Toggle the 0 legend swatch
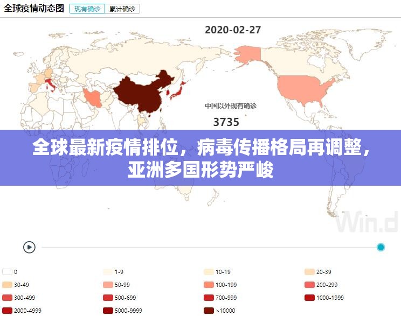This screenshot has width=401, height=316. (x=7, y=272)
